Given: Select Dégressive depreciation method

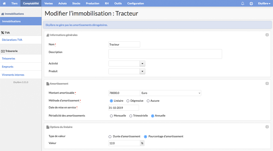Looking at the screenshot, I should tap(128, 101).
